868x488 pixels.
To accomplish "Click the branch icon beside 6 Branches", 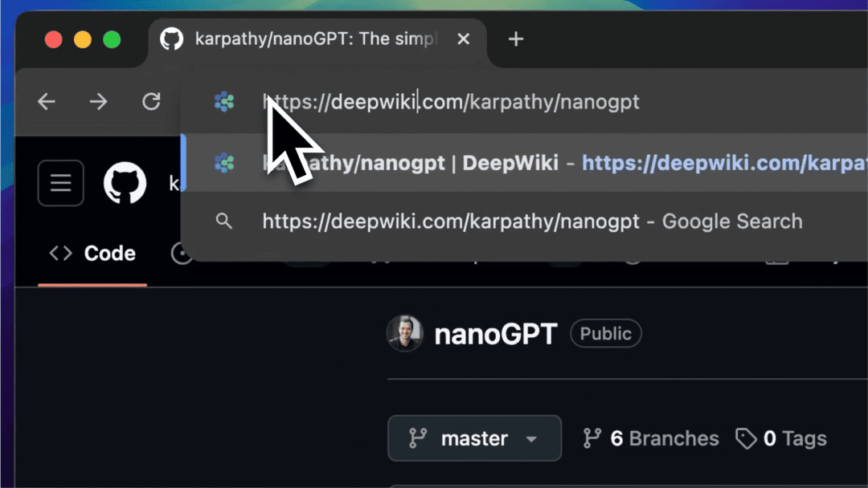I will coord(592,438).
